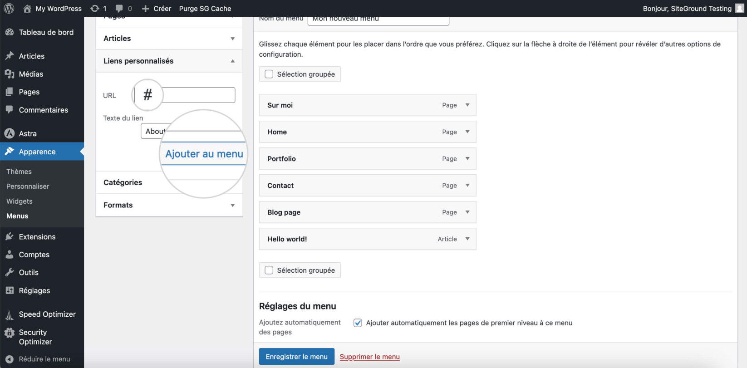Click the Catégories accordion header
Viewport: 747px width, 368px height.
click(169, 182)
